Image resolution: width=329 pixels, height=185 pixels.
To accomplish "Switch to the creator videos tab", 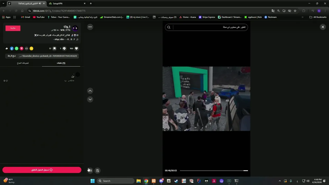I will pyautogui.click(x=23, y=63).
